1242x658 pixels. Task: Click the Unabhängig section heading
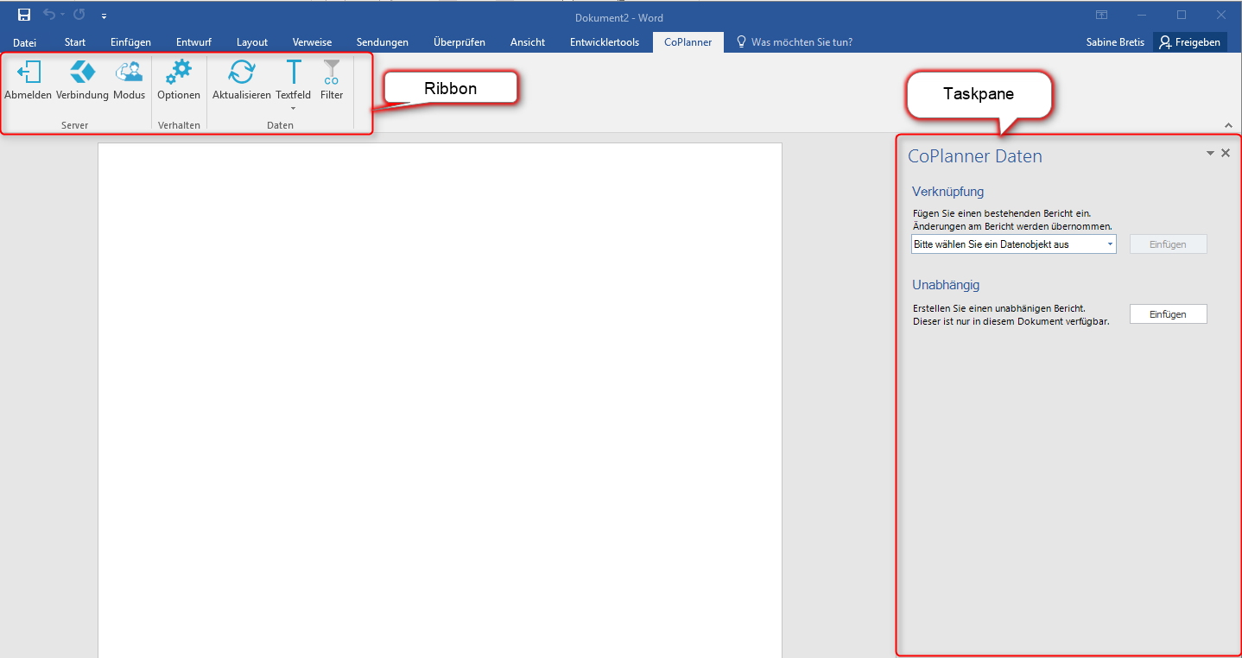tap(946, 285)
